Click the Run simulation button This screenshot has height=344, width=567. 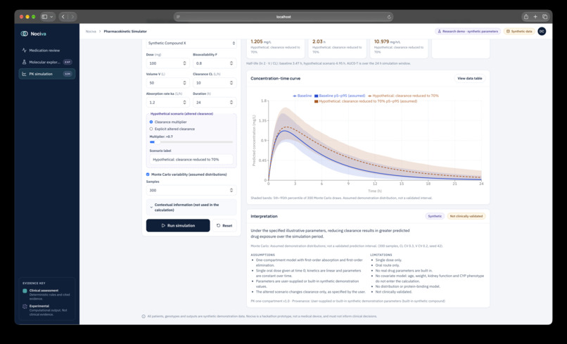click(x=178, y=225)
